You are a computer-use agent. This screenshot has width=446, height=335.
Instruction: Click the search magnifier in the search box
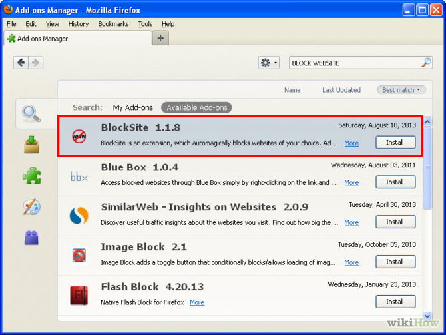[426, 63]
